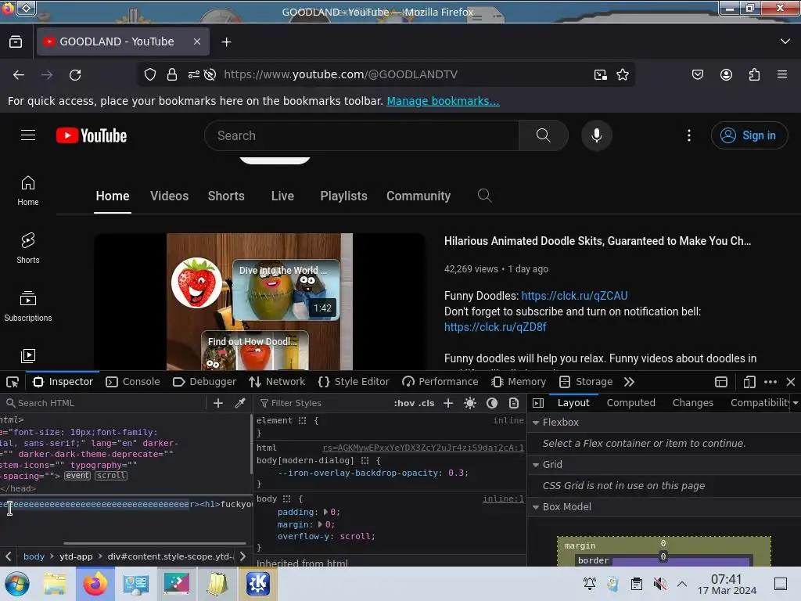The width and height of the screenshot is (801, 601).
Task: Bookmark this page with the star
Action: [x=622, y=74]
